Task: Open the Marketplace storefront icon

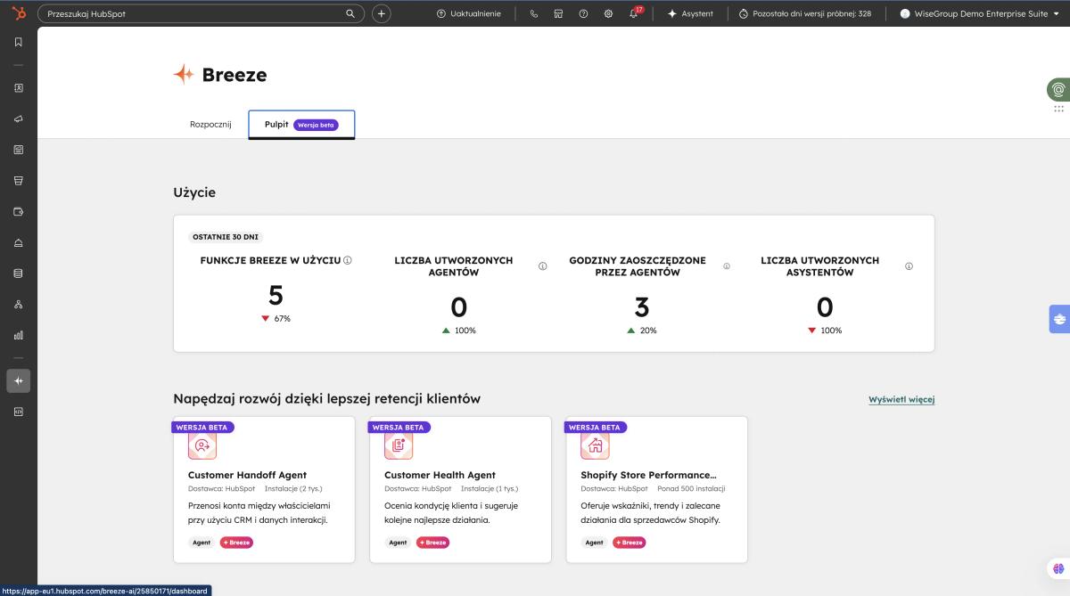Action: 558,13
